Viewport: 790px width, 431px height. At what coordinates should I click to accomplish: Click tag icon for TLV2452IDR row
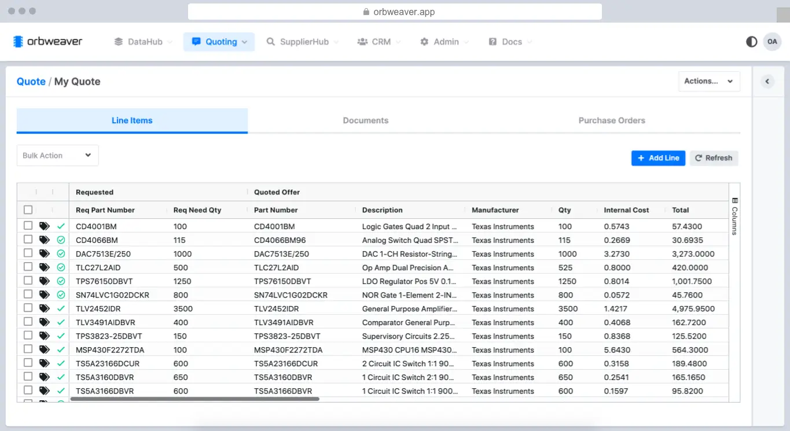tap(45, 309)
